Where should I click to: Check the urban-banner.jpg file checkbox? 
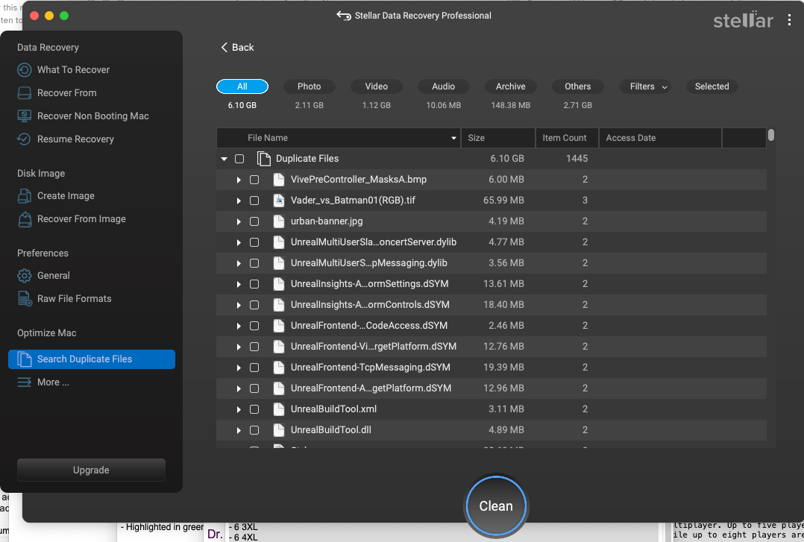254,221
